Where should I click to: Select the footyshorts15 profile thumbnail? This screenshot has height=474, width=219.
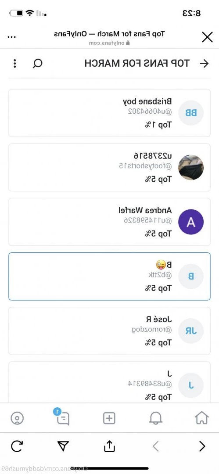(191, 168)
